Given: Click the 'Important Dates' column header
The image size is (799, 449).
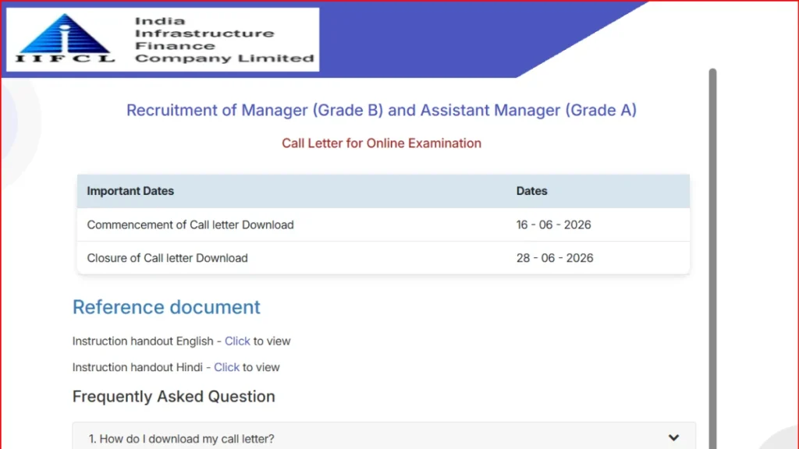Looking at the screenshot, I should 130,191.
